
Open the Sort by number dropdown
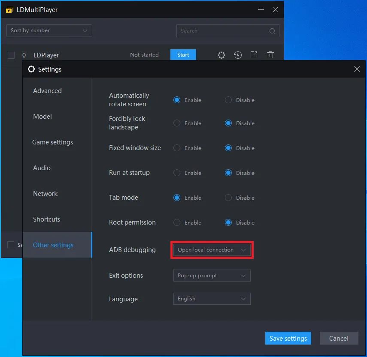49,30
